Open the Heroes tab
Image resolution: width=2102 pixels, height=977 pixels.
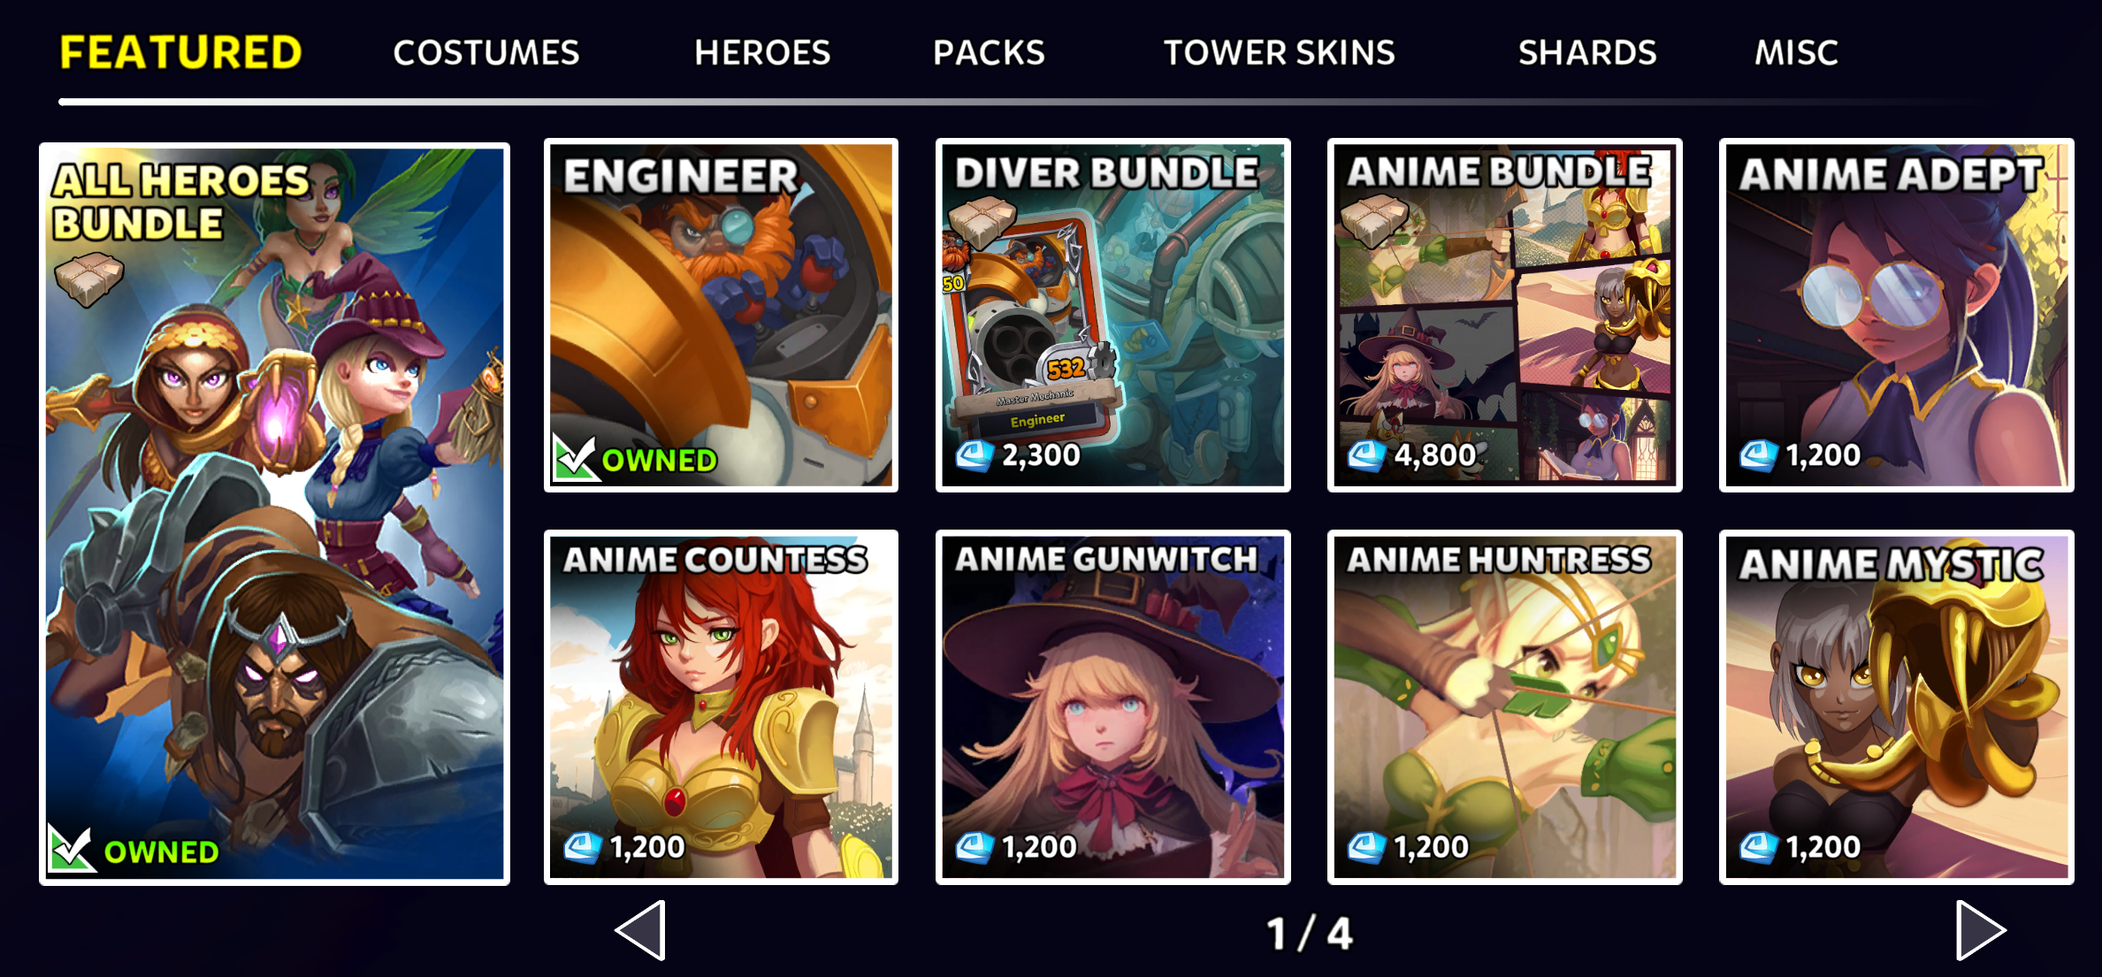pos(762,53)
